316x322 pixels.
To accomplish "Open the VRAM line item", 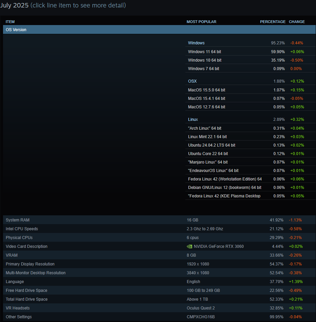I will pos(159,255).
